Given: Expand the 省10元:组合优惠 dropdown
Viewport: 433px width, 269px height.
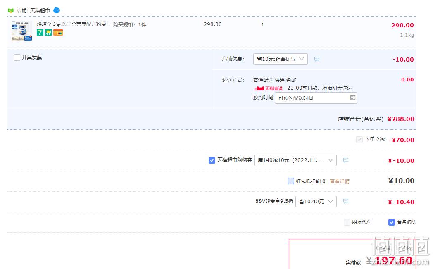Looking at the screenshot, I should (x=280, y=59).
